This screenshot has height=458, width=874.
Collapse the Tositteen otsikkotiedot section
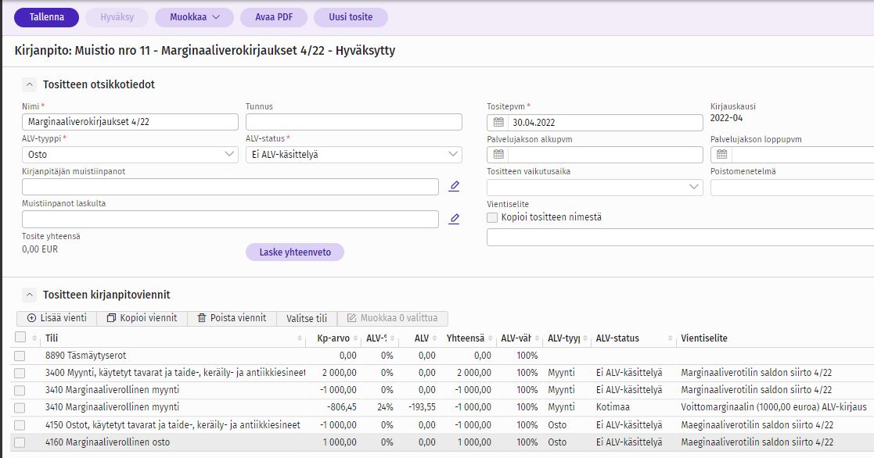pos(30,84)
